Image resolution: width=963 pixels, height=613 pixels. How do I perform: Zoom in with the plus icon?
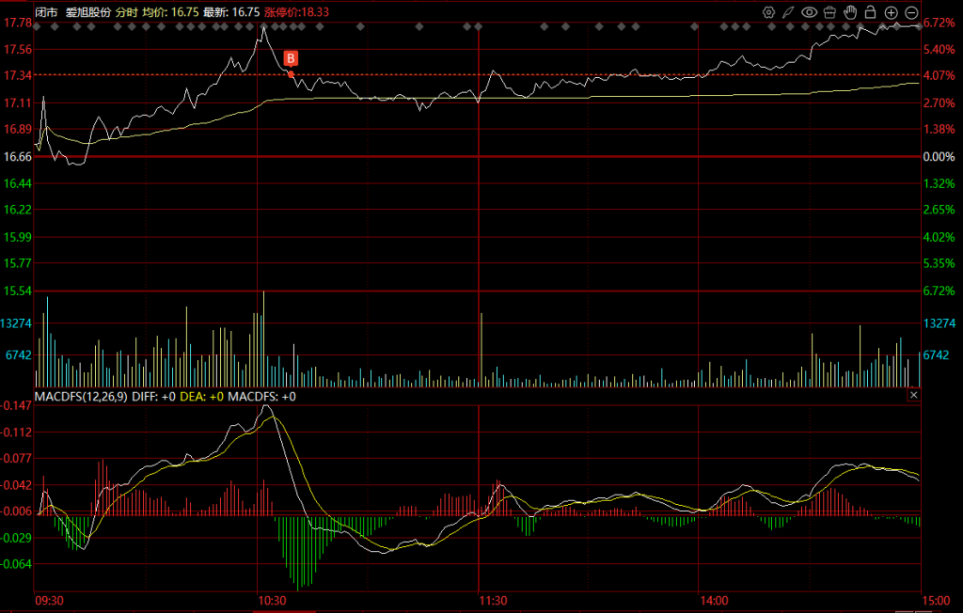891,12
